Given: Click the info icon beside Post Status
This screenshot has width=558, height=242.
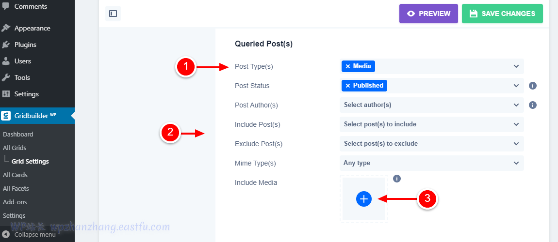Looking at the screenshot, I should 532,86.
